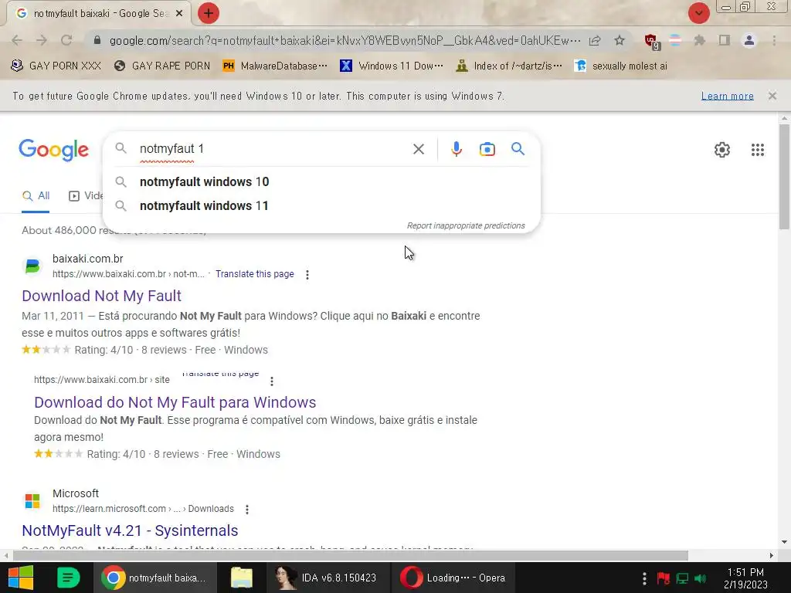Open network status tray icon
Screen dimensions: 791x593
(682, 578)
